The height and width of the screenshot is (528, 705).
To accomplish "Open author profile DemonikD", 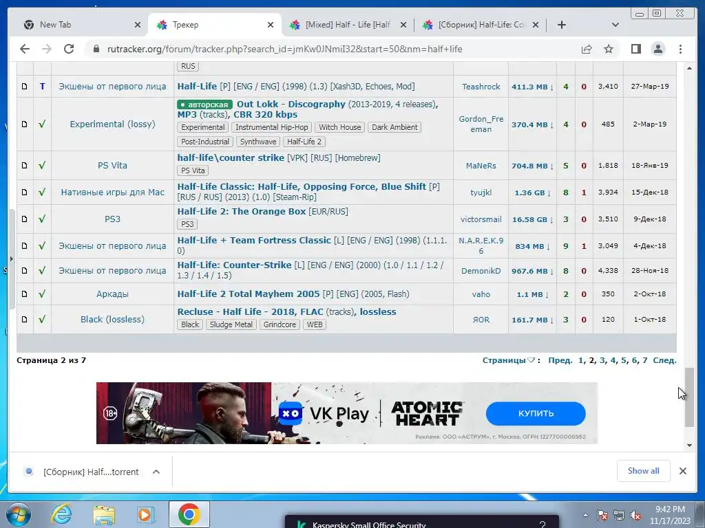I will tap(481, 271).
